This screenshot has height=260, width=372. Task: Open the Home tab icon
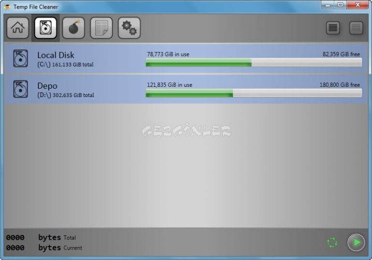point(18,27)
